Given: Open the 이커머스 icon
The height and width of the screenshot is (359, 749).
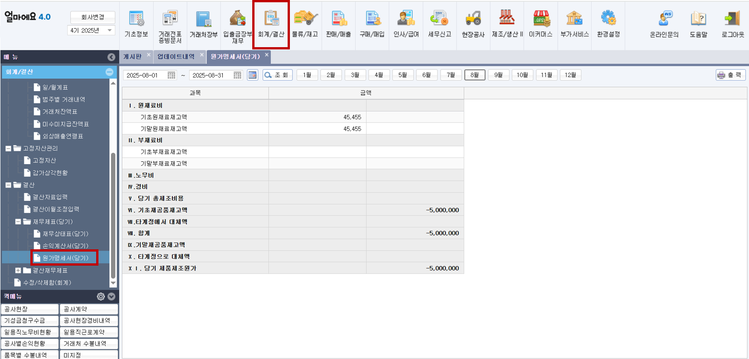Looking at the screenshot, I should (x=541, y=24).
